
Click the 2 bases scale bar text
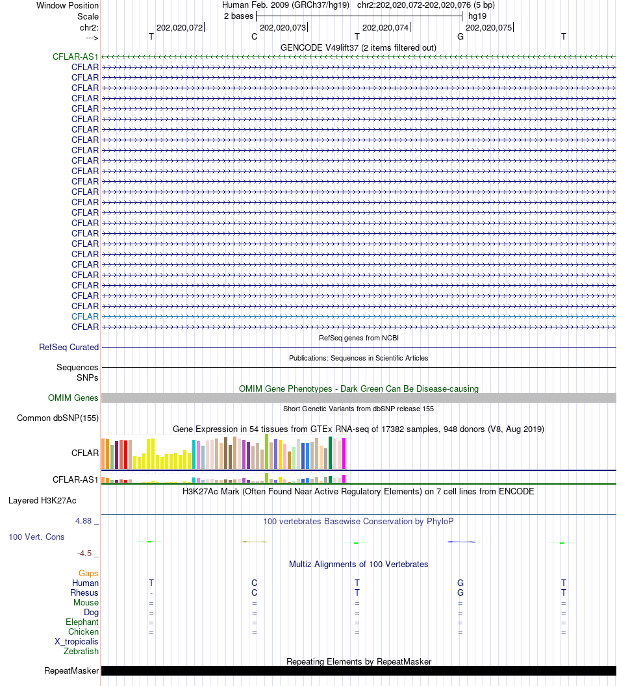239,16
